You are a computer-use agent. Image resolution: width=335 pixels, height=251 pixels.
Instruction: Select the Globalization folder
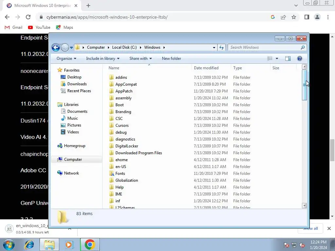tap(127, 180)
